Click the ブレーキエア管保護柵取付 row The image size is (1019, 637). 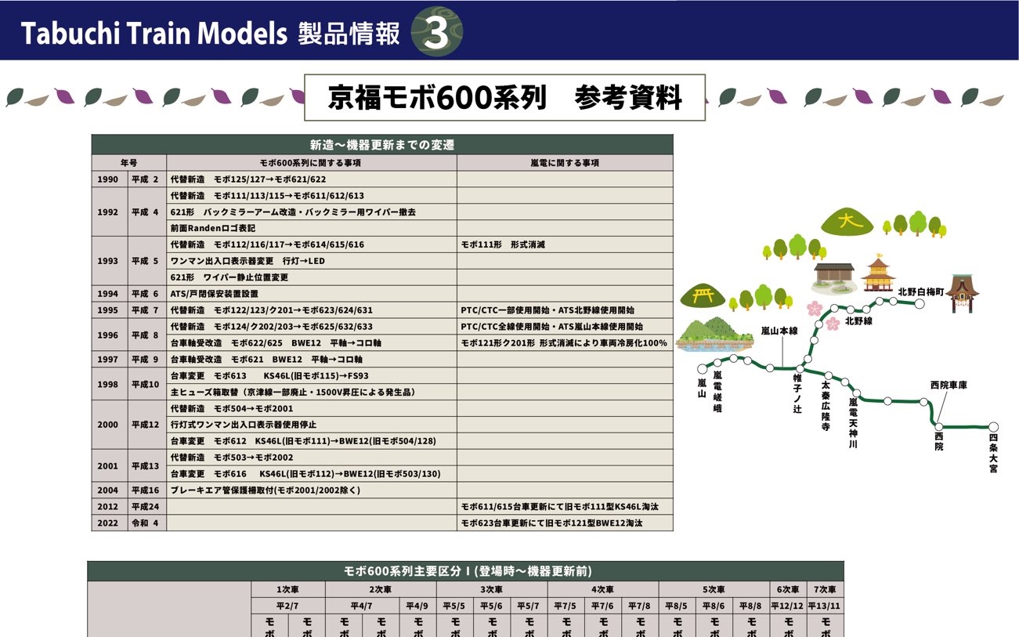coord(312,490)
